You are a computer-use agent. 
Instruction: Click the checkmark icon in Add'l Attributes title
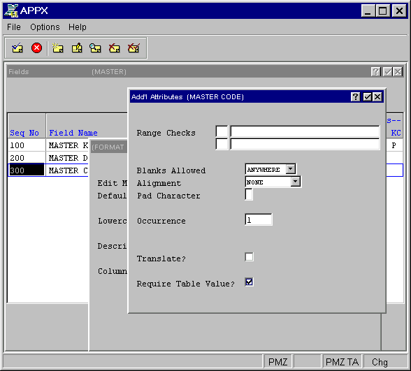coord(367,97)
